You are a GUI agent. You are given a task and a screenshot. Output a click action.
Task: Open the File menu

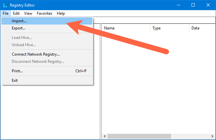pyautogui.click(x=6, y=13)
